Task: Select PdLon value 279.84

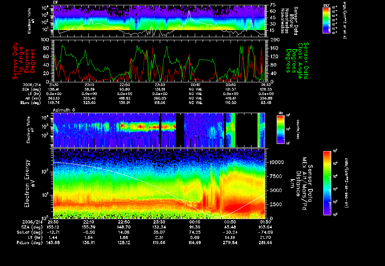Action: (x=230, y=243)
